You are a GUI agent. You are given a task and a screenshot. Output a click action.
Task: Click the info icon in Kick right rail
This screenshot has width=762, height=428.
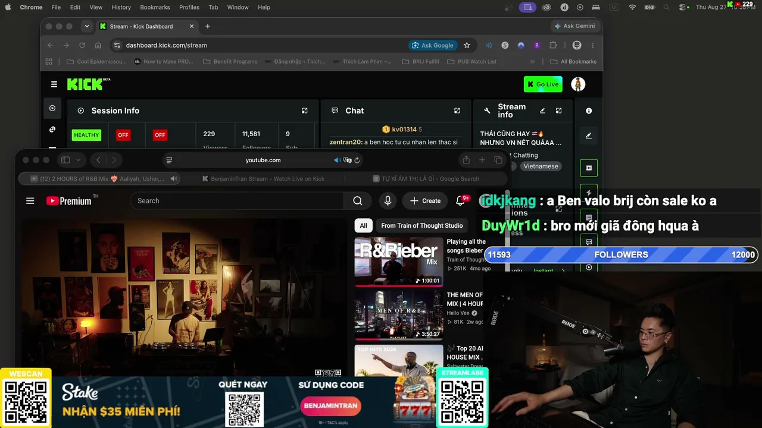(589, 111)
